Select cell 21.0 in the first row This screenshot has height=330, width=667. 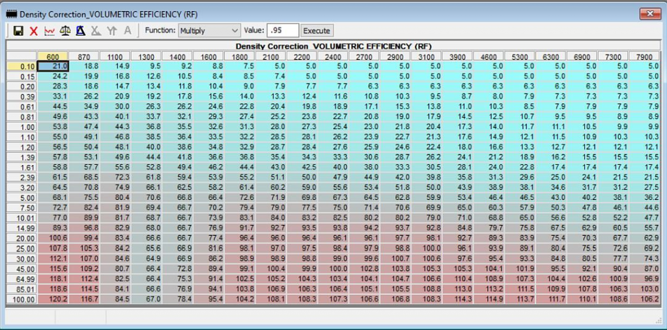point(53,66)
